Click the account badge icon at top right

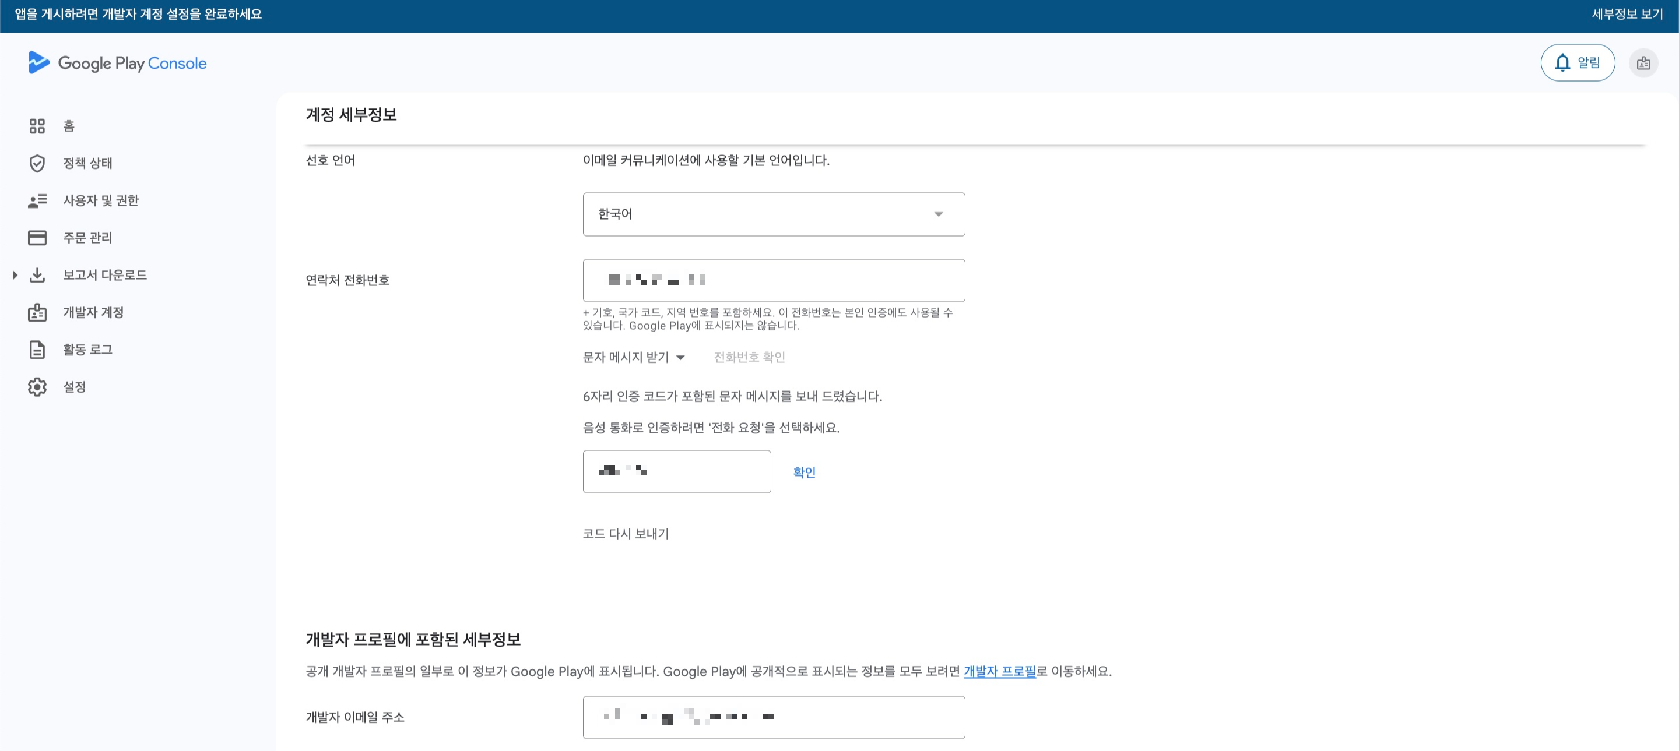click(x=1643, y=63)
